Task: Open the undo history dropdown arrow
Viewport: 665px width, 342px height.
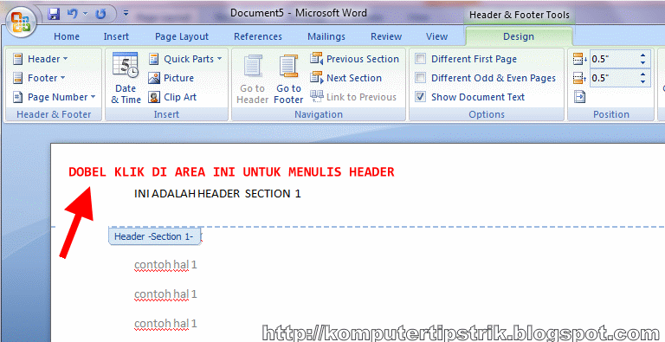Action: [x=85, y=14]
